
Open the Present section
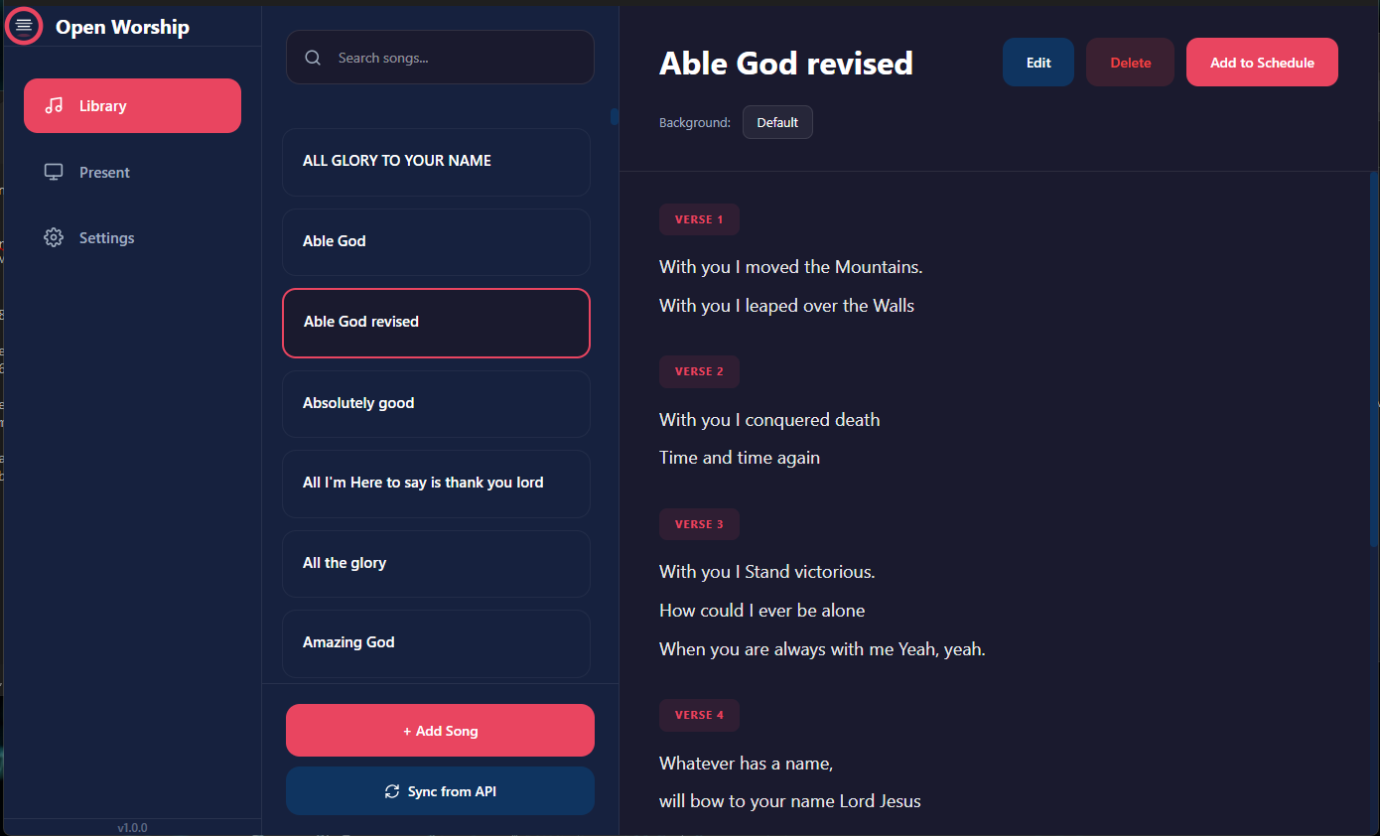point(104,172)
